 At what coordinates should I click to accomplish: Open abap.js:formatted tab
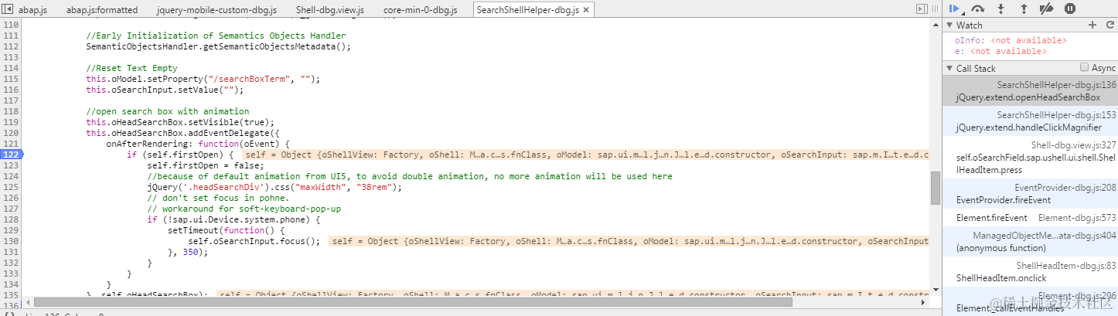[x=102, y=10]
